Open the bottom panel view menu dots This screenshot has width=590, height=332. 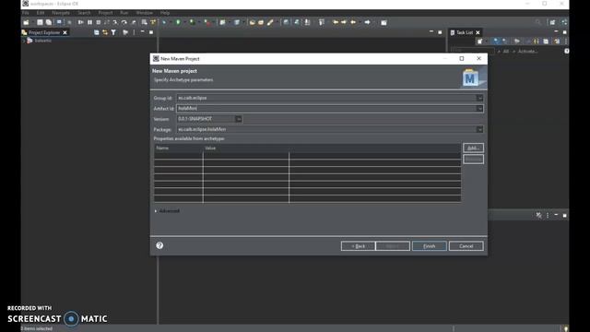548,215
